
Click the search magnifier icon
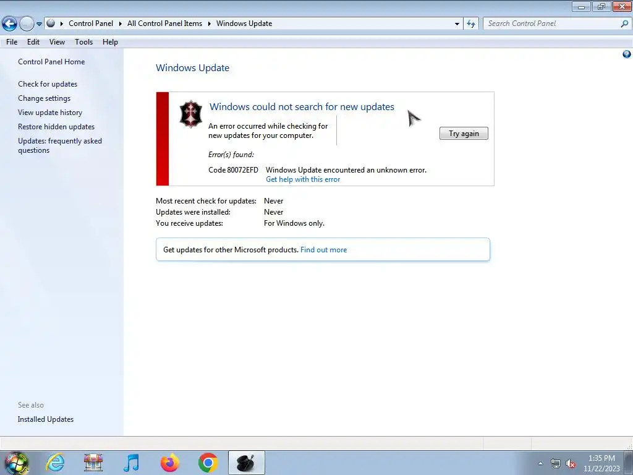click(624, 24)
